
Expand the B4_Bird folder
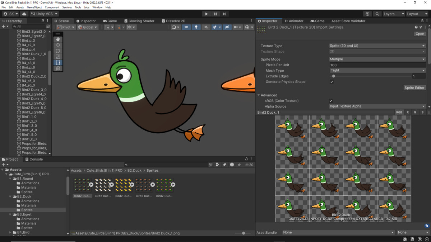pyautogui.click(x=10, y=232)
